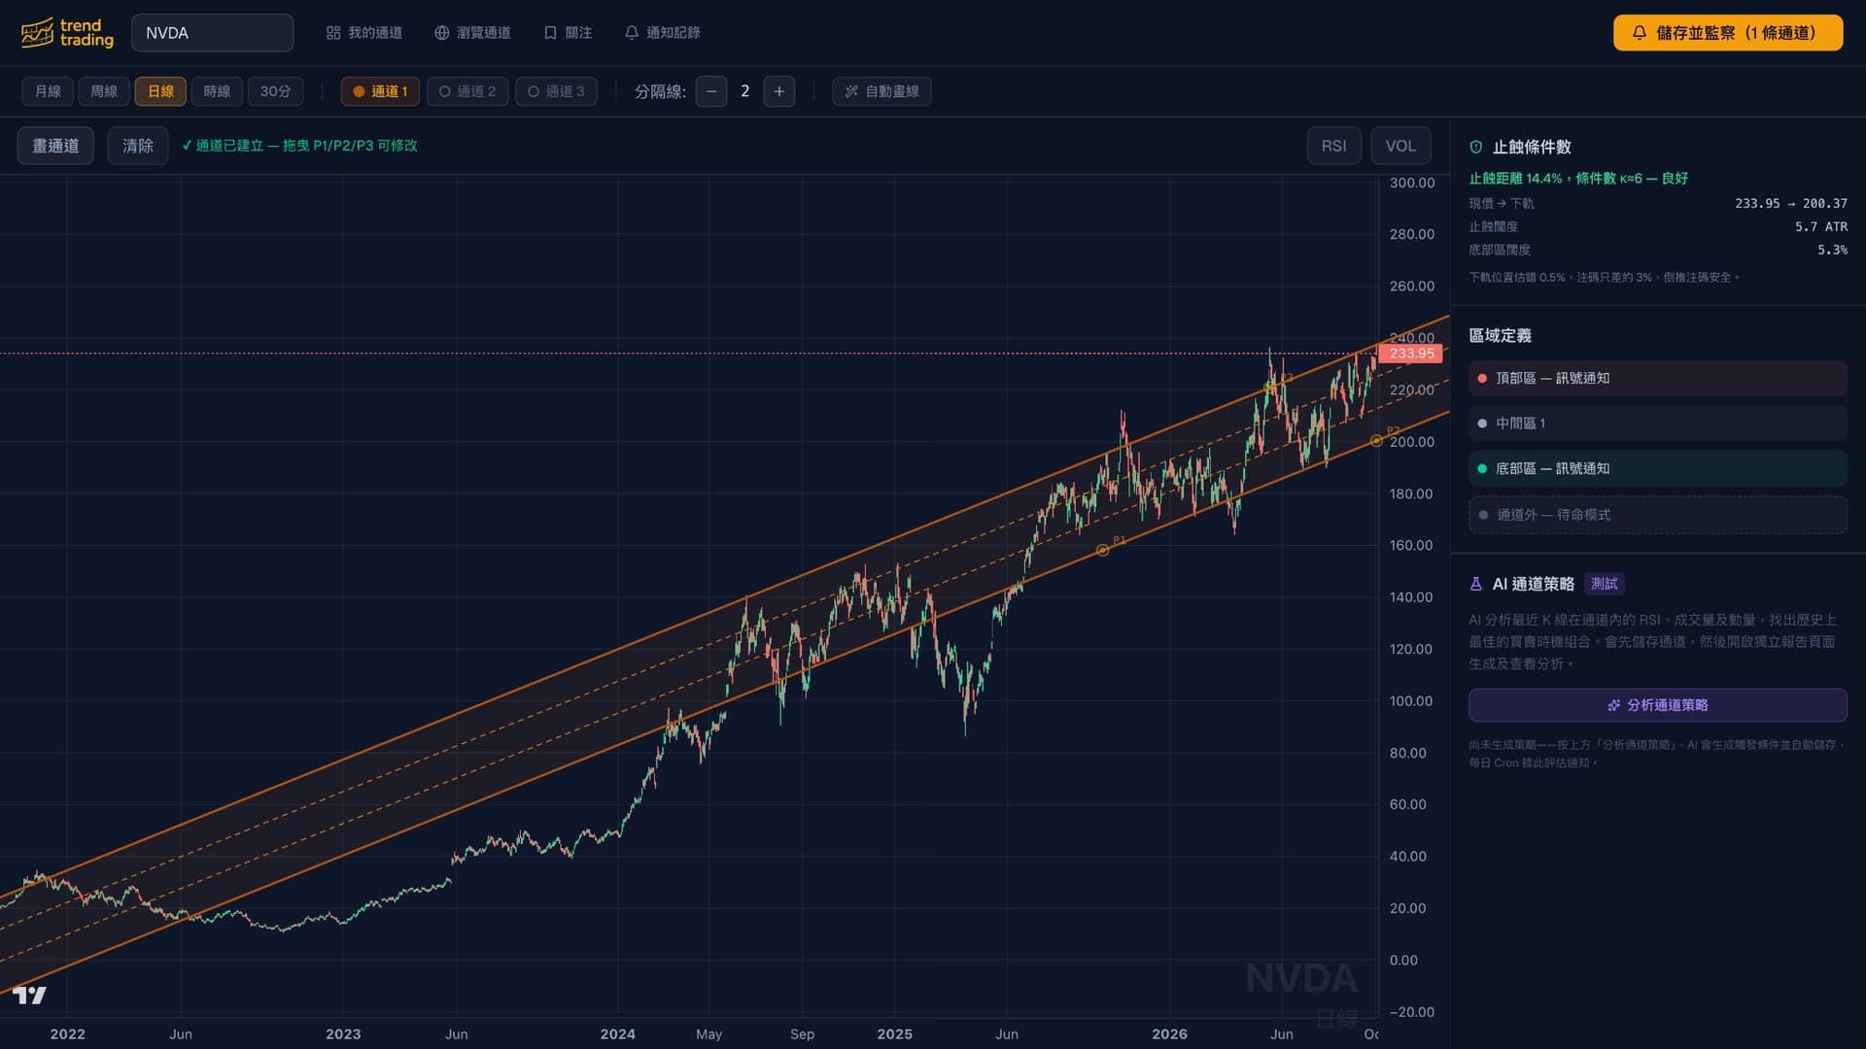Click the P1 anchor point on lower channel line
Viewport: 1866px width, 1049px height.
pos(1102,550)
